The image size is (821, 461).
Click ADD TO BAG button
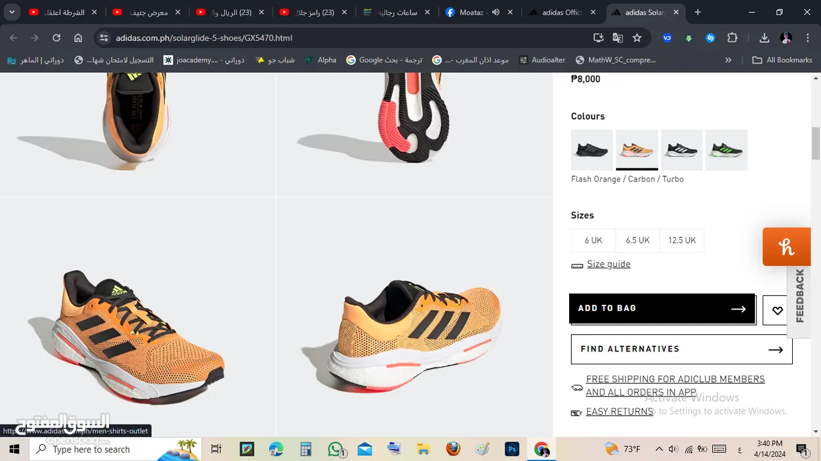pyautogui.click(x=662, y=309)
